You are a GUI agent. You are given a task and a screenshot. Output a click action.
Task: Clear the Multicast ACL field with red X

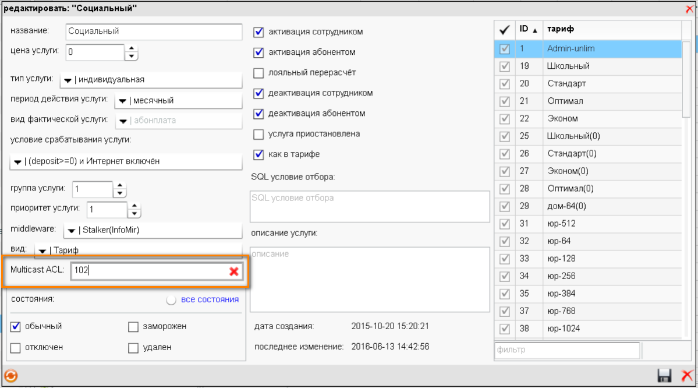click(x=233, y=271)
